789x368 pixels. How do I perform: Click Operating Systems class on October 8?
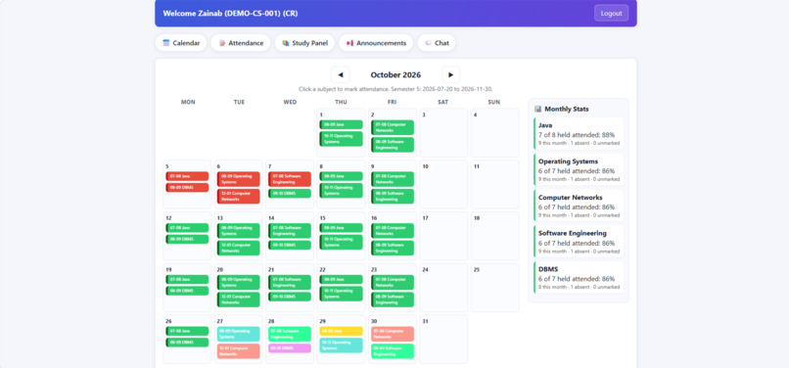coord(341,190)
